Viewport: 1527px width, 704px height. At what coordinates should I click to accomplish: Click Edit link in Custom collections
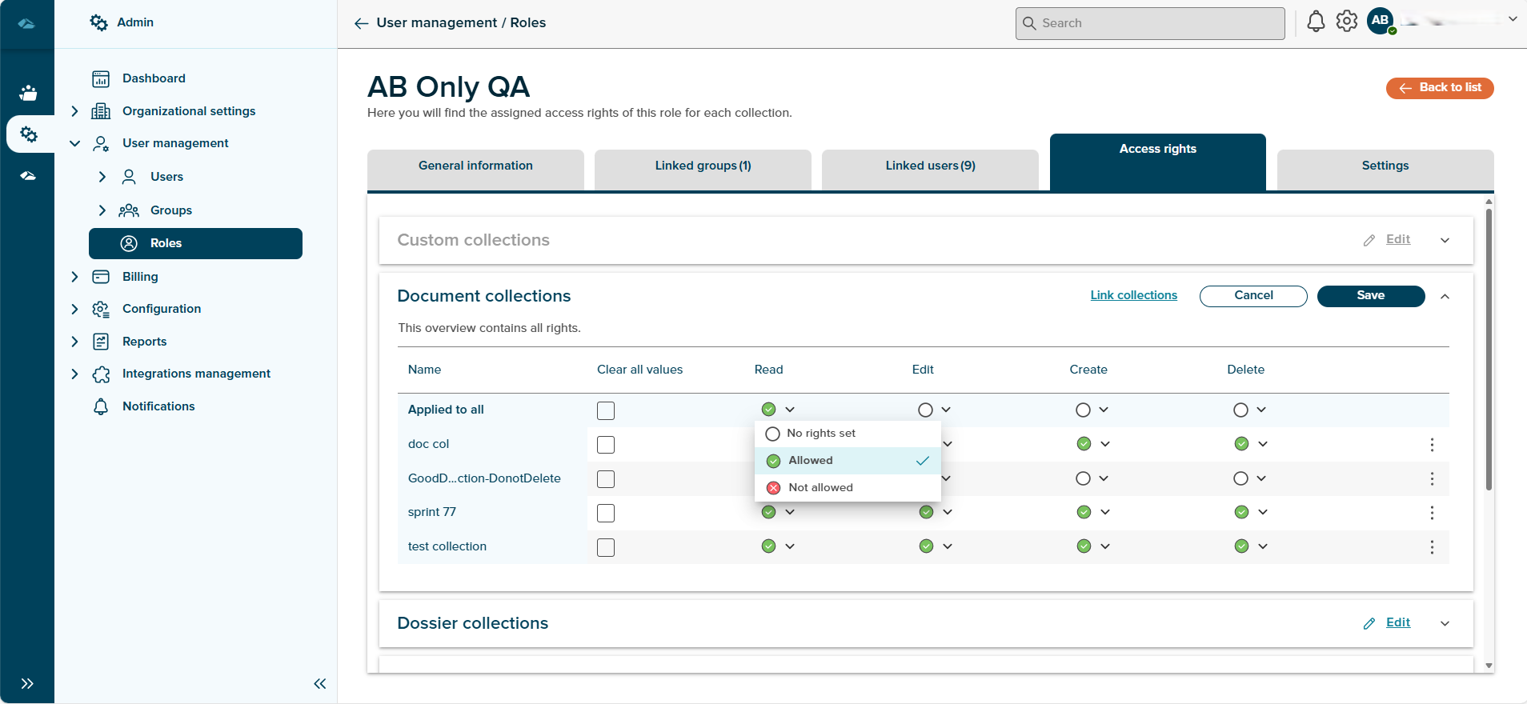click(x=1398, y=239)
